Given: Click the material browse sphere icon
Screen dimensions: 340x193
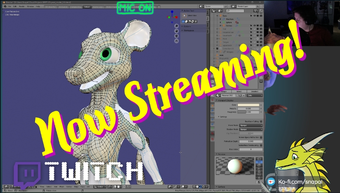Looking at the screenshot, I should click(218, 96).
